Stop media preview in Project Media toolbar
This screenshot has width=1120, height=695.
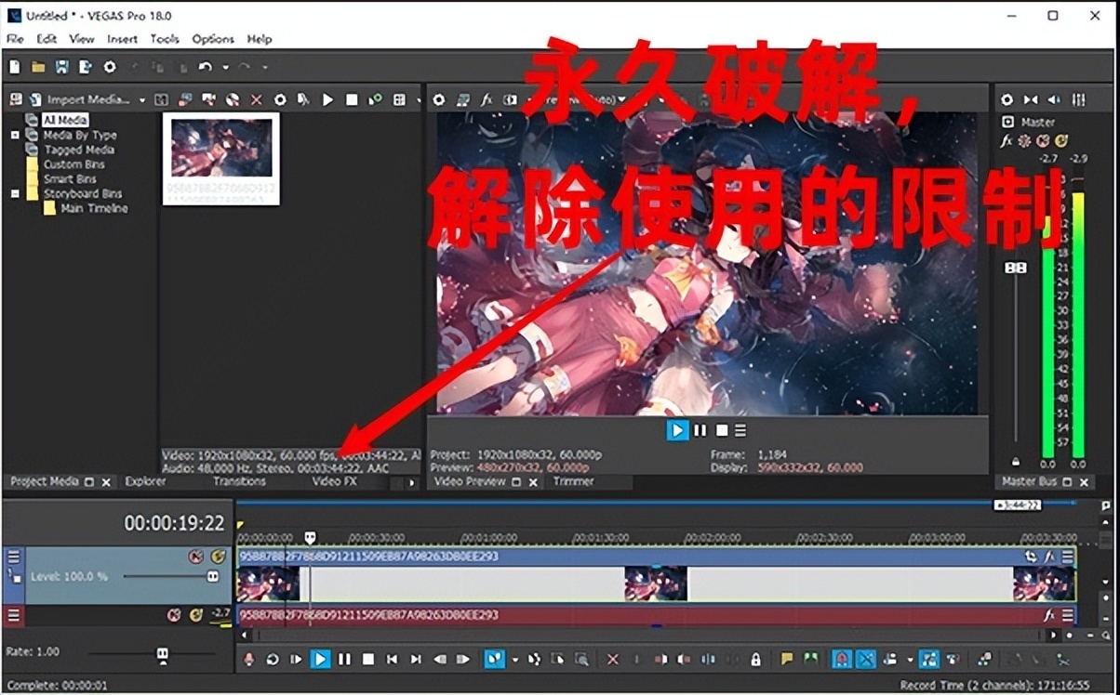pos(352,99)
